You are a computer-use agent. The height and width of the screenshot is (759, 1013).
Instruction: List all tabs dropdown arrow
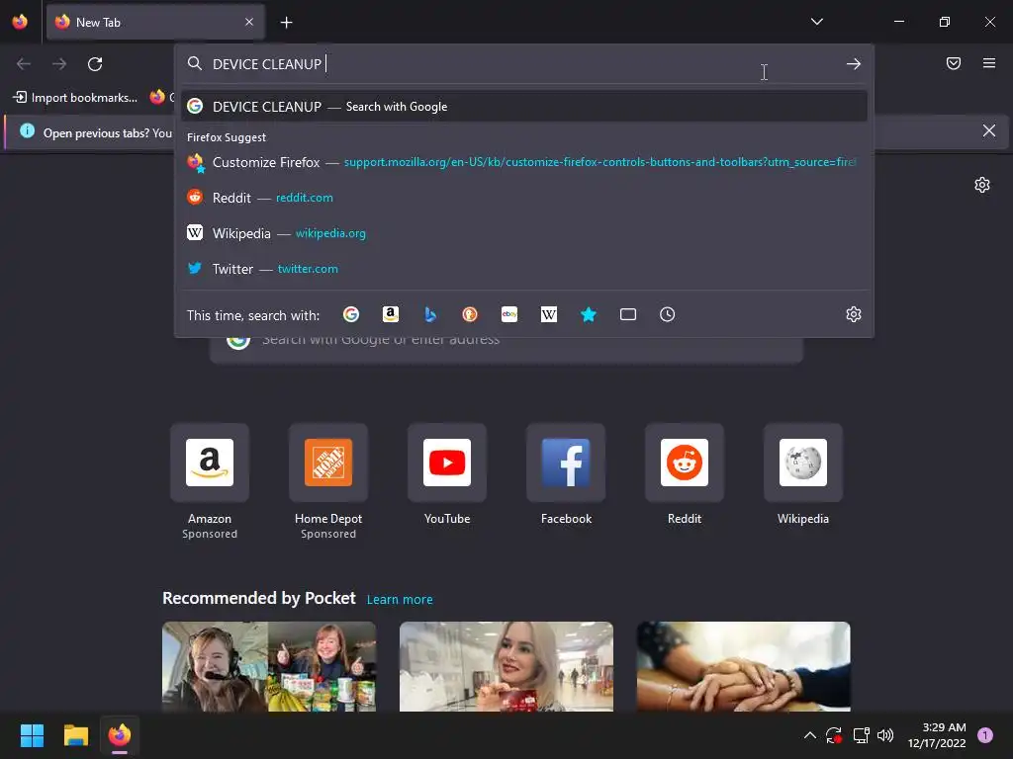[x=816, y=22]
